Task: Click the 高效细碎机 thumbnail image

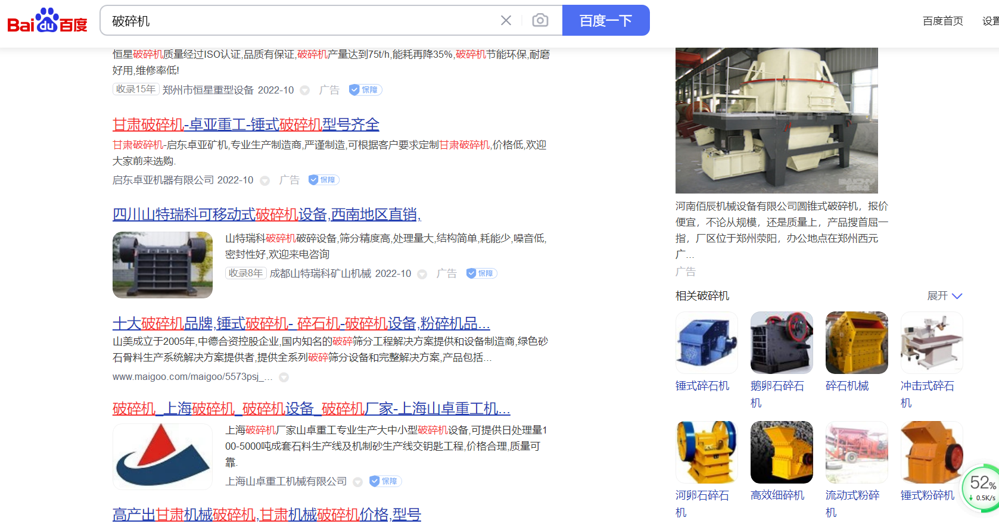Action: [782, 452]
